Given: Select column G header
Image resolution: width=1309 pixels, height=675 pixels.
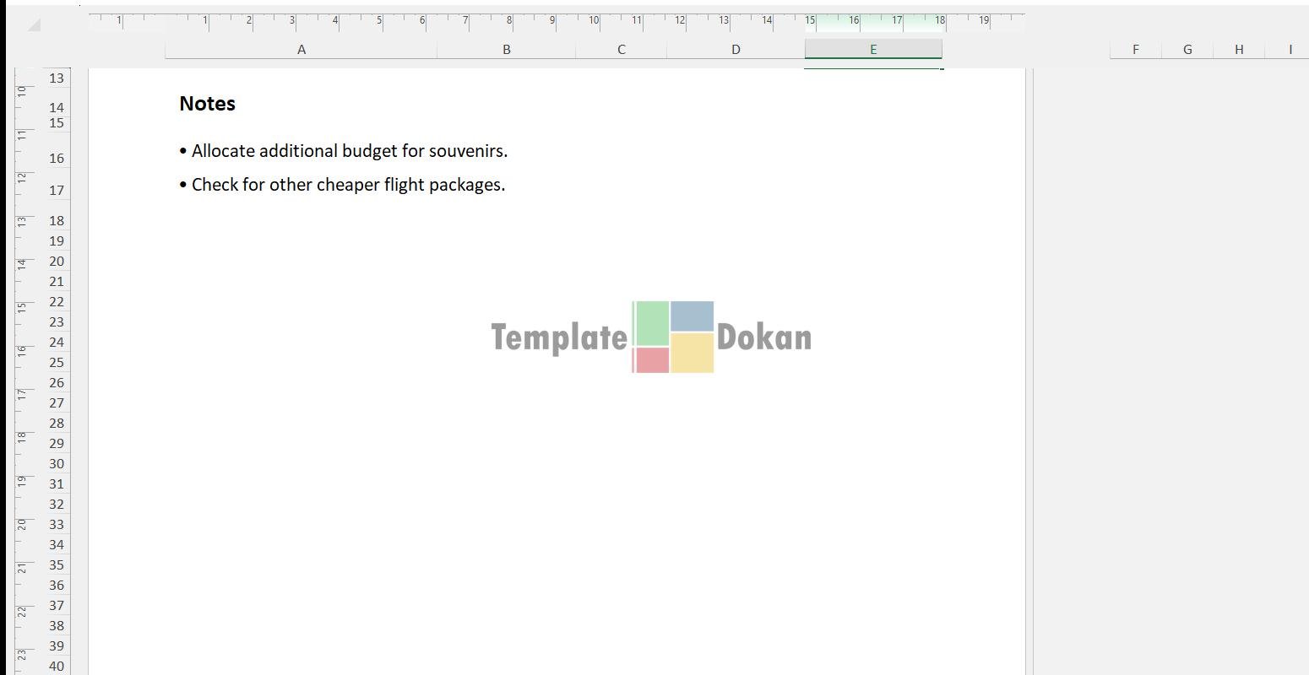Looking at the screenshot, I should pyautogui.click(x=1187, y=50).
